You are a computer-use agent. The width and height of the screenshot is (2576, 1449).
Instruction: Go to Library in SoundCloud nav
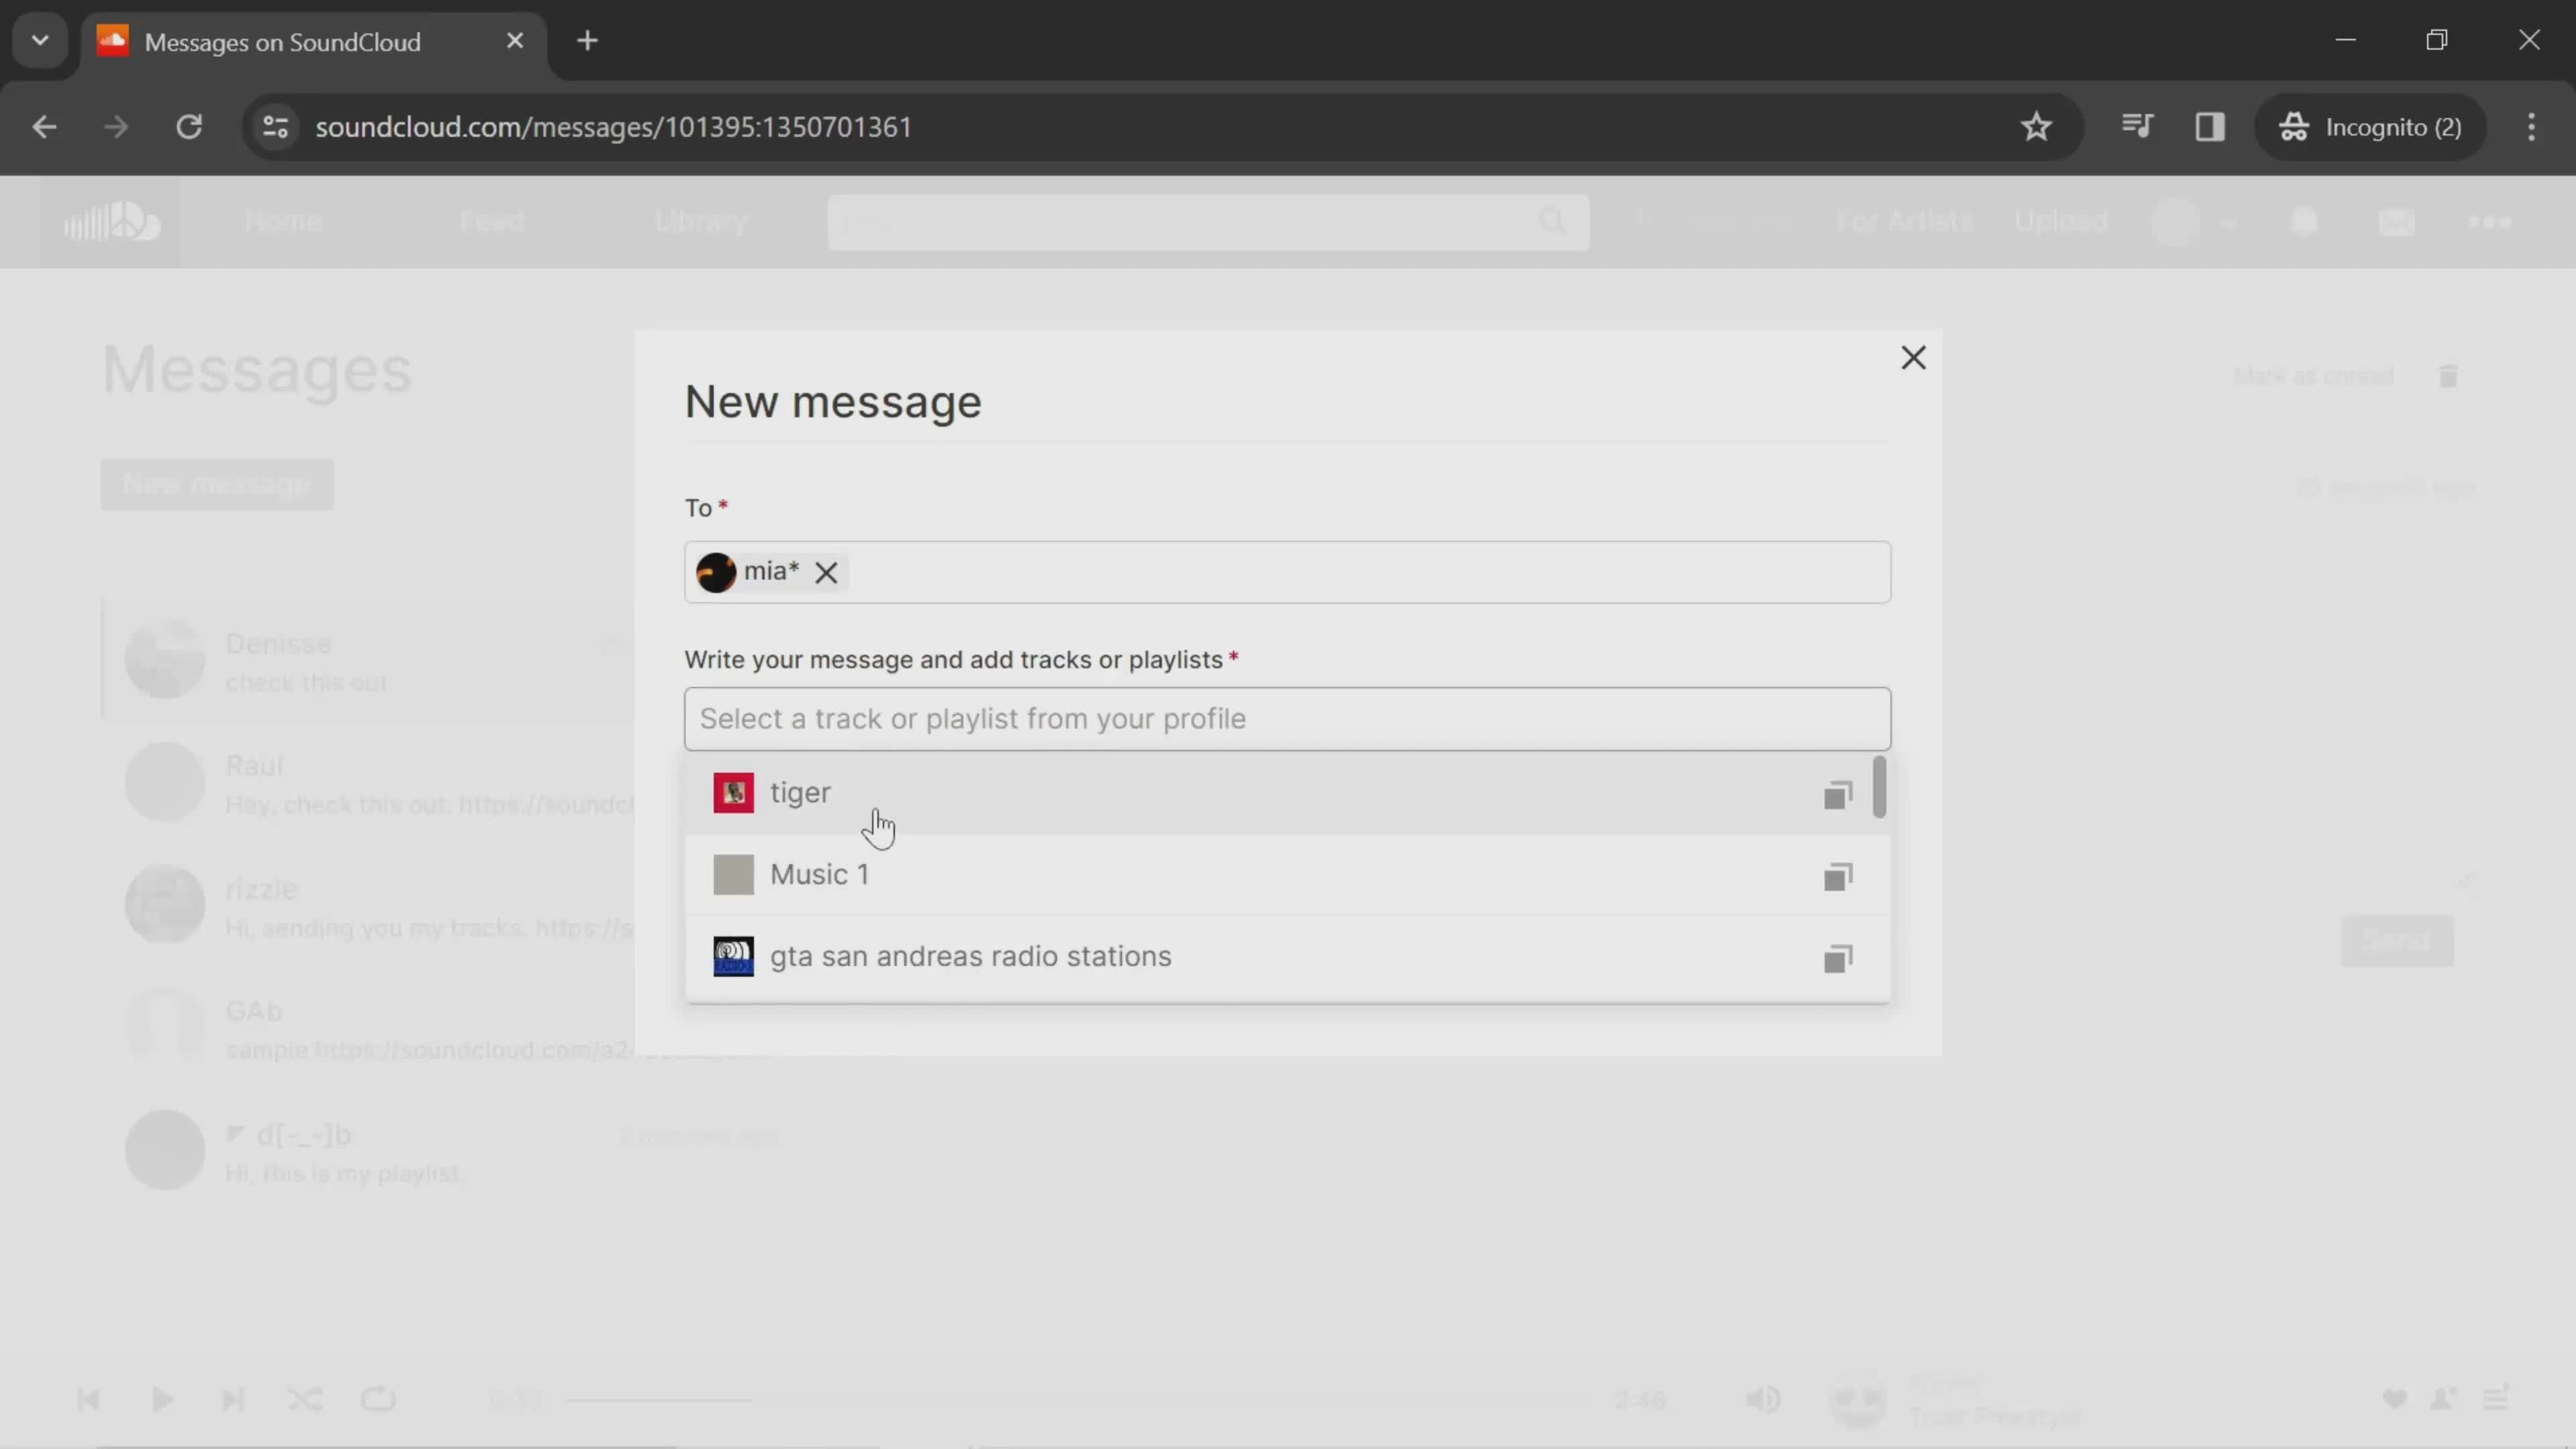701,222
